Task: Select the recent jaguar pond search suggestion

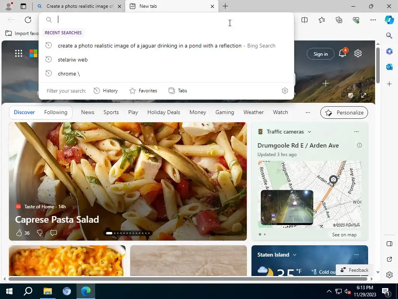Action: (x=166, y=46)
